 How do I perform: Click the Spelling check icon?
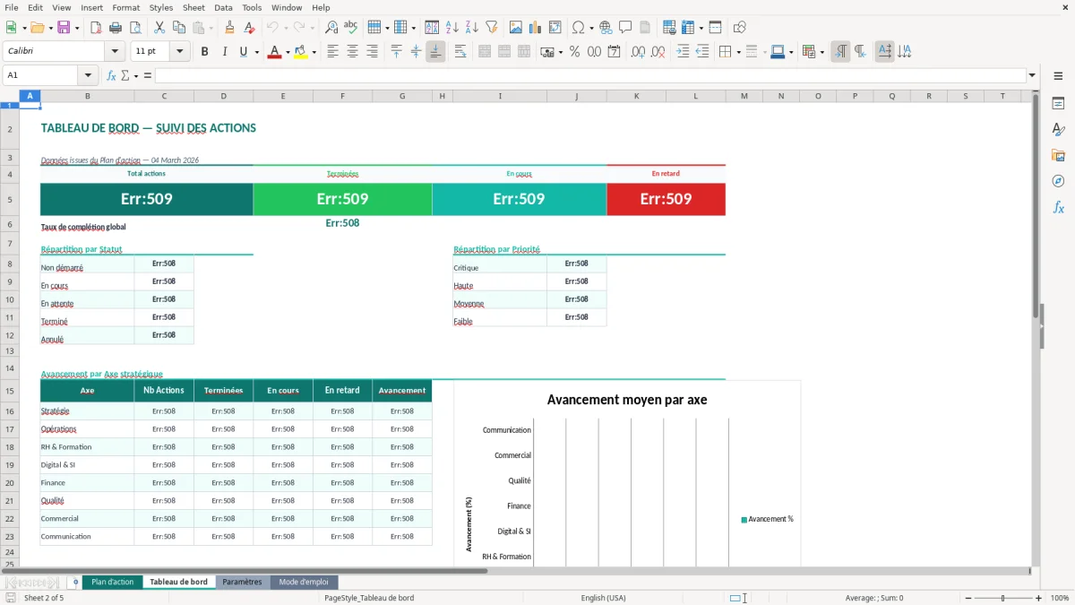point(350,28)
